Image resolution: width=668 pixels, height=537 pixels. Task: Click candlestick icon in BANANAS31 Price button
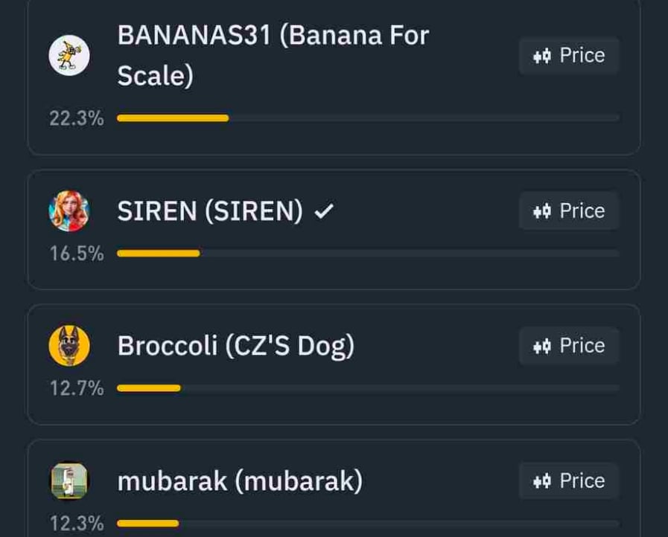point(542,56)
